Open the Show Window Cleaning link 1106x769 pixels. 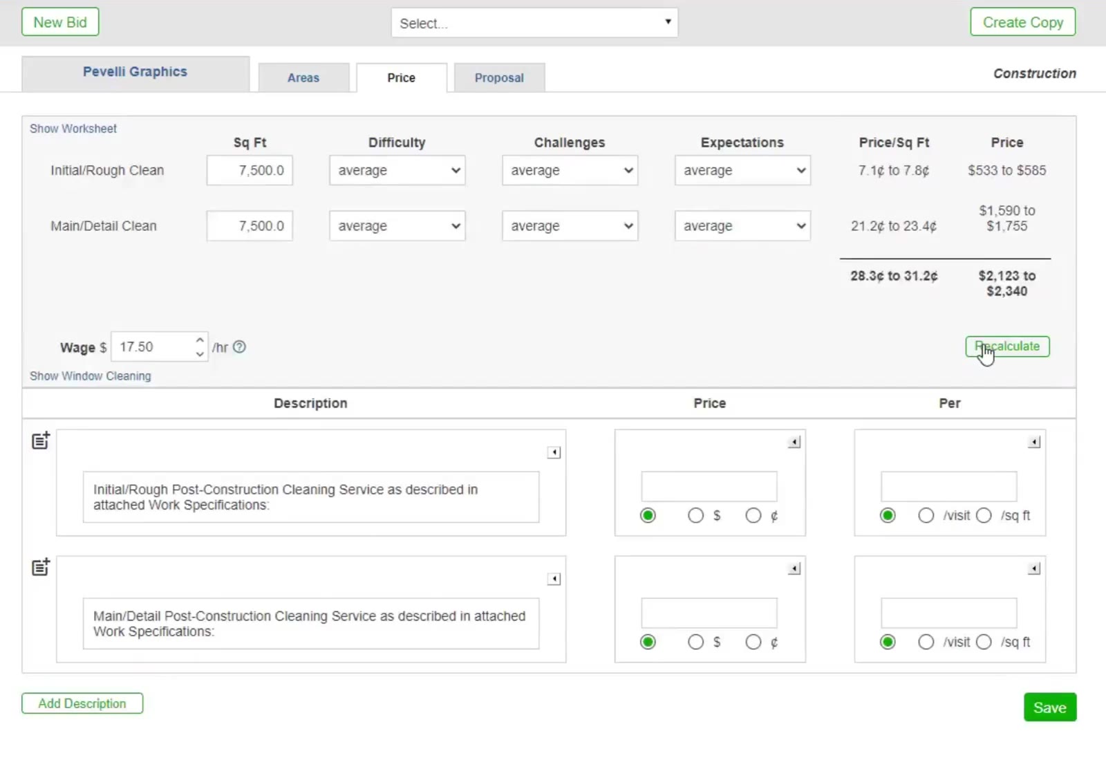[x=91, y=376]
